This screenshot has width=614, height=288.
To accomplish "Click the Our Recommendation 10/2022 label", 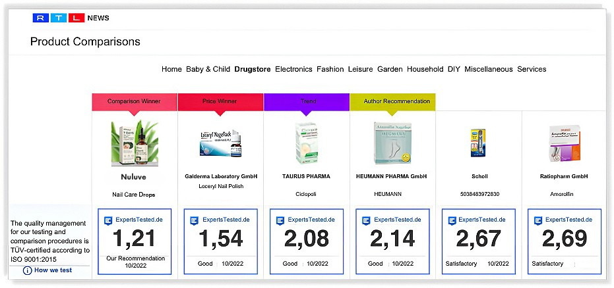I will pyautogui.click(x=135, y=262).
